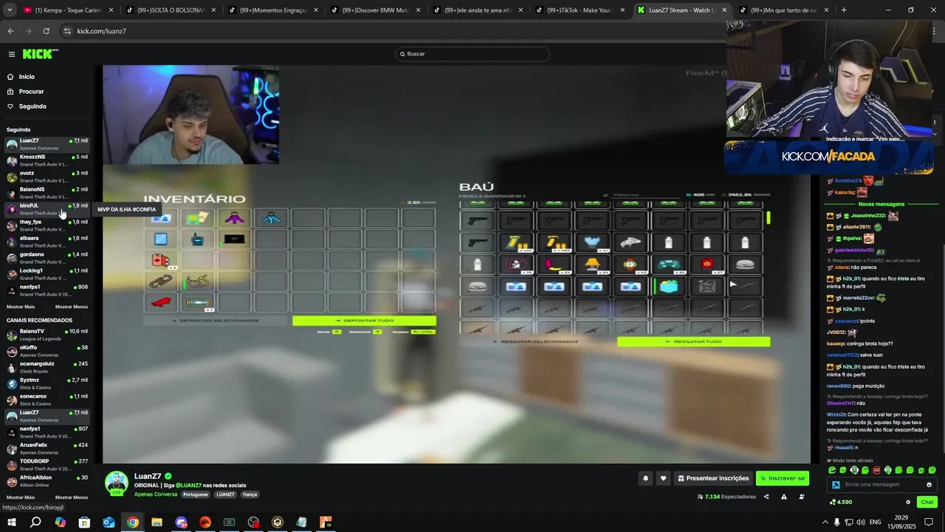945x532 pixels.
Task: Switch to the Kempa - Toque Carinho tab
Action: 68,10
